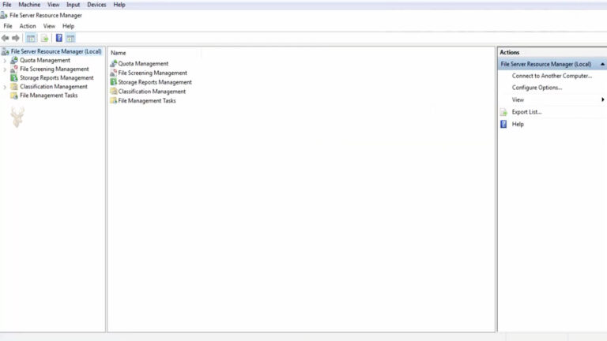The width and height of the screenshot is (607, 341).
Task: Click File Management Tasks icon in tree
Action: click(x=14, y=96)
